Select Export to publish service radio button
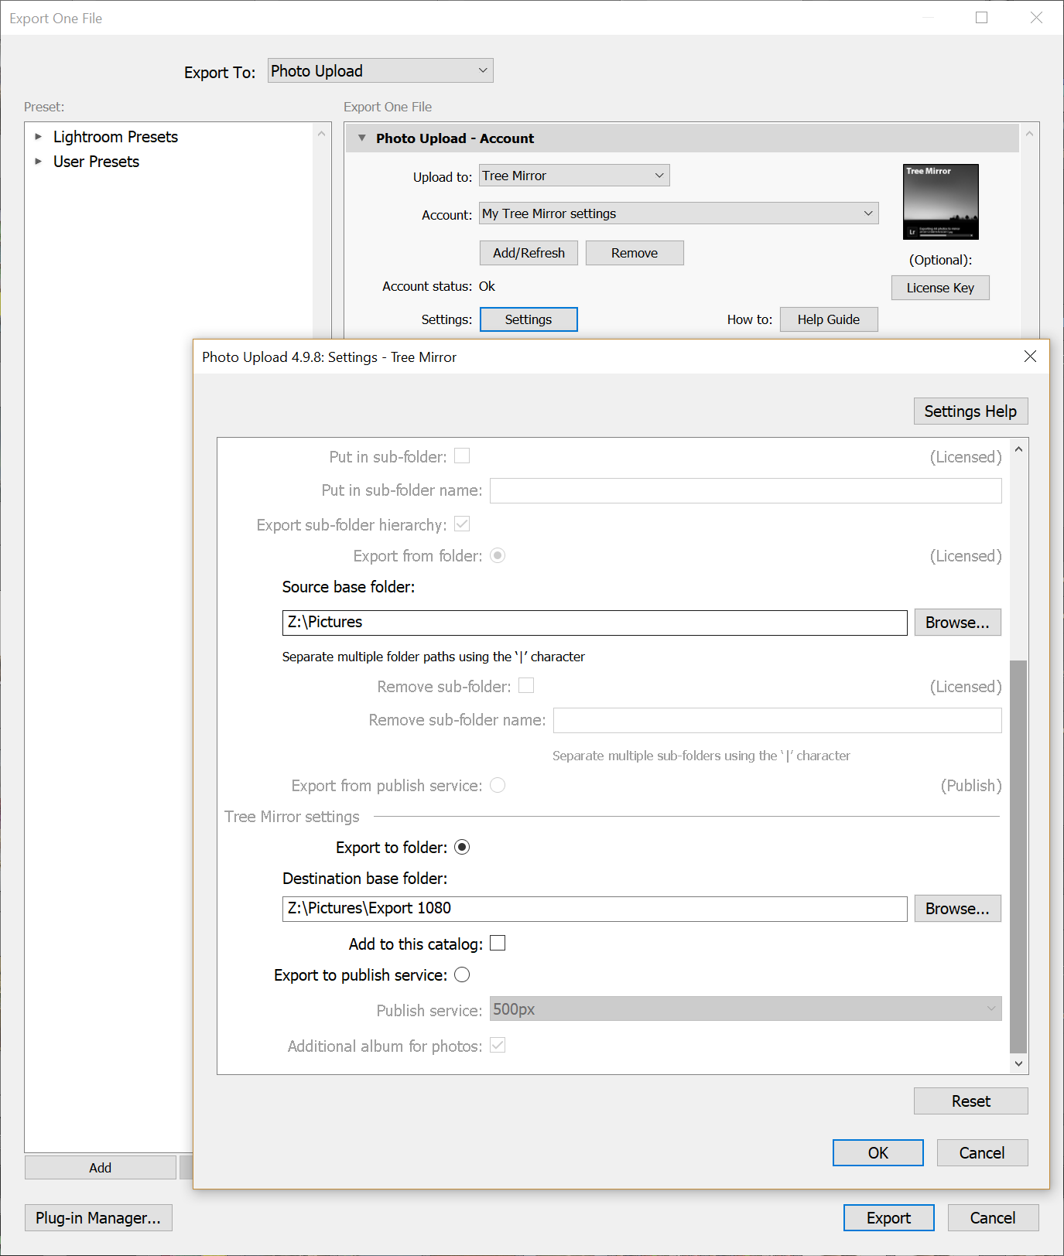Screen dimensions: 1064x1256 pyautogui.click(x=462, y=975)
